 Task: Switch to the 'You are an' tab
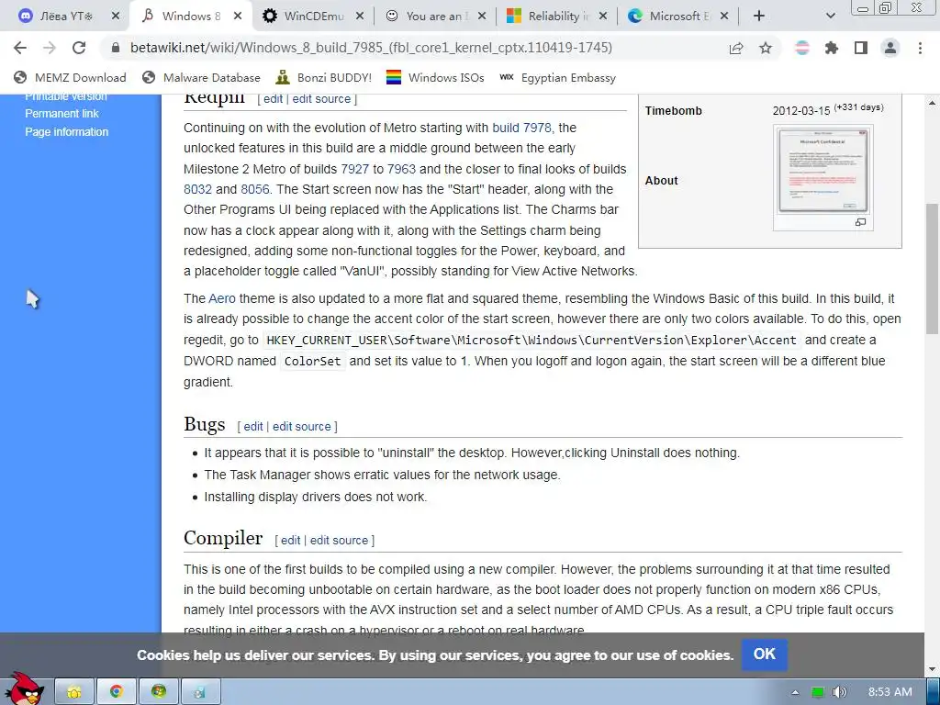pos(436,17)
